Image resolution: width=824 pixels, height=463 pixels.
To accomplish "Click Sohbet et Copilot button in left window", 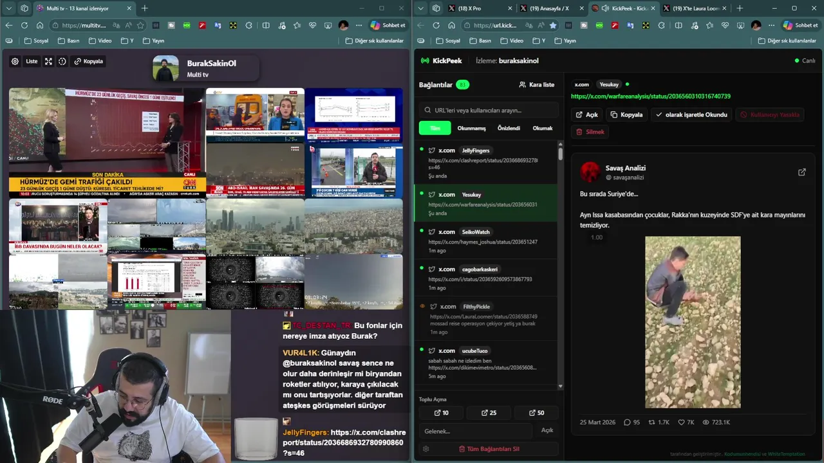I will click(388, 25).
